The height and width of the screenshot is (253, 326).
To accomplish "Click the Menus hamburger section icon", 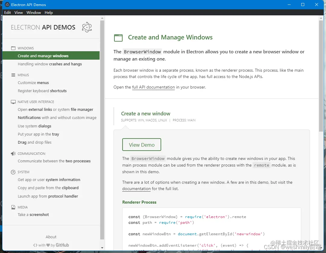I will [x=13, y=75].
